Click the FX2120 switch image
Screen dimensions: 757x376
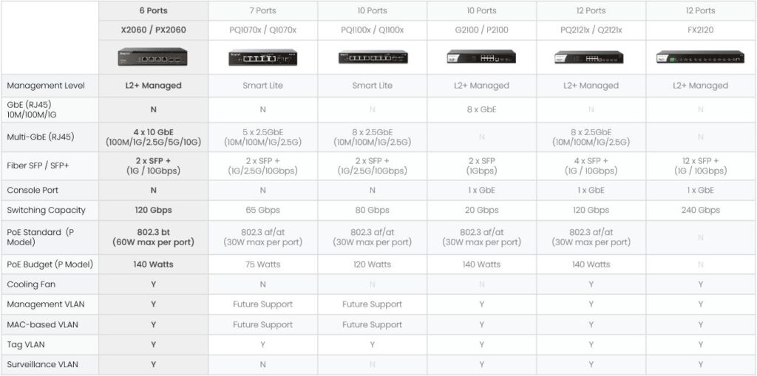700,57
